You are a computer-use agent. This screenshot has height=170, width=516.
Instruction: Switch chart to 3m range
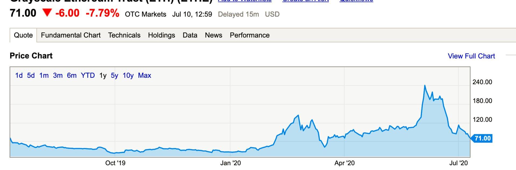coord(58,76)
